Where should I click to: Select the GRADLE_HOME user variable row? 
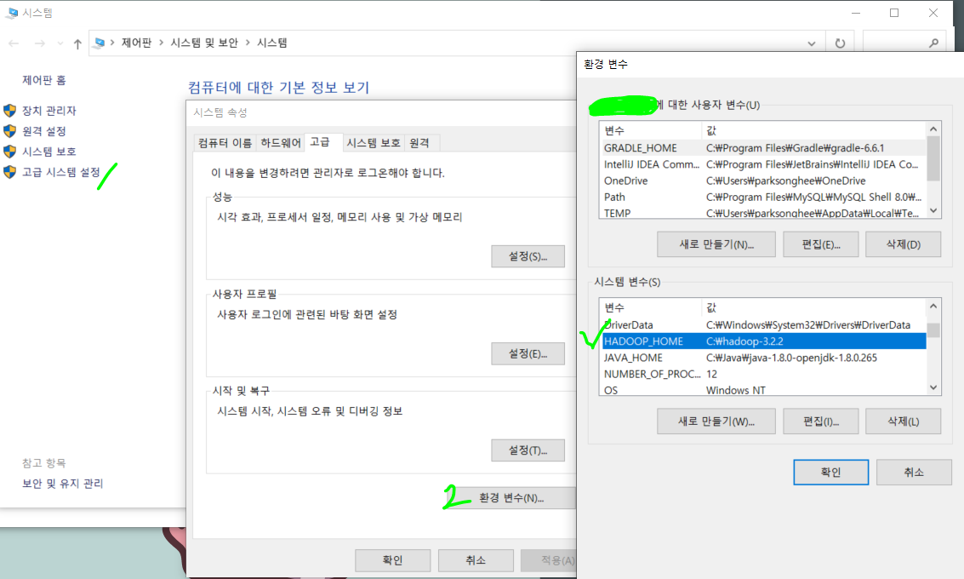click(763, 147)
